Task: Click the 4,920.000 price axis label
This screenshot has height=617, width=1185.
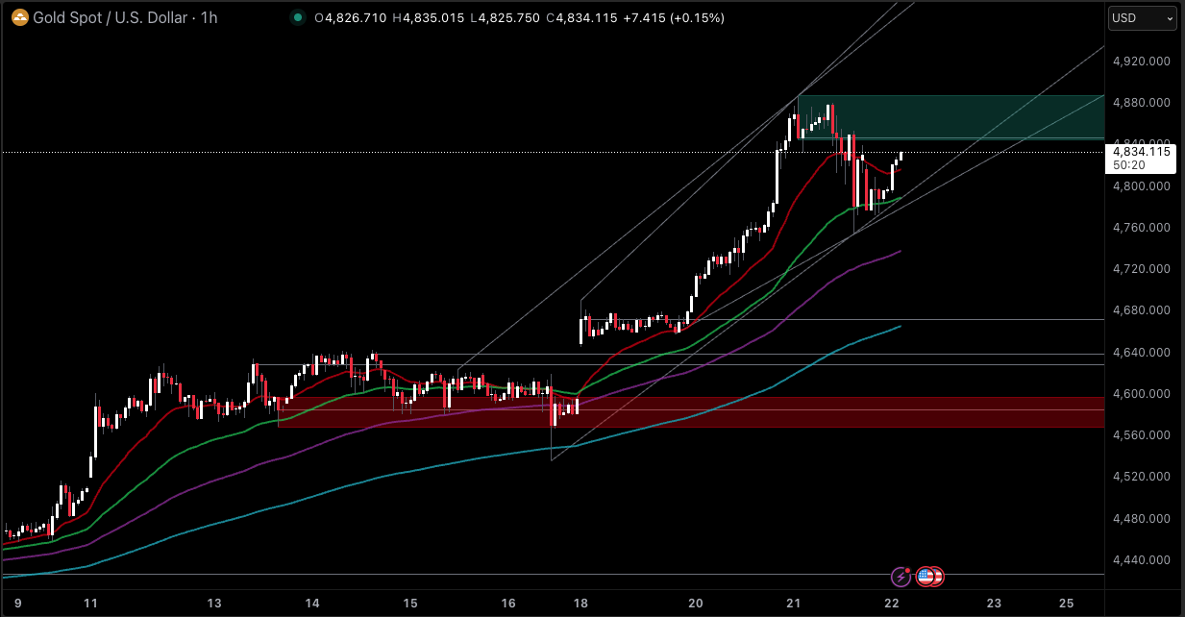Action: (1140, 62)
